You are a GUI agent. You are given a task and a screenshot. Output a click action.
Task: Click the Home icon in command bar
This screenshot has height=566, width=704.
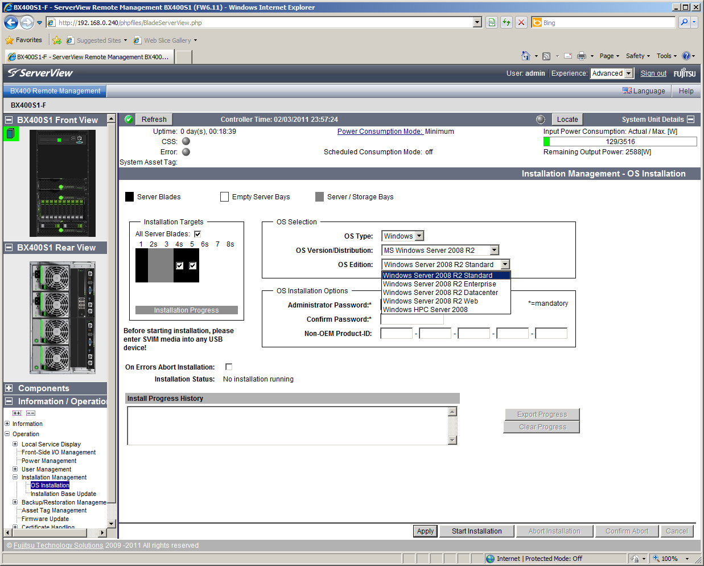pos(526,56)
